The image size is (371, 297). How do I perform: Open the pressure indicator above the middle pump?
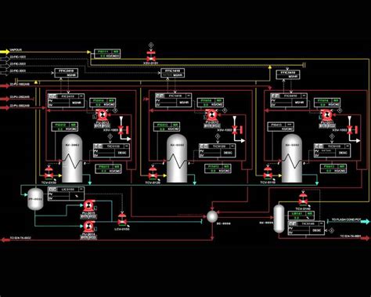(x=210, y=103)
